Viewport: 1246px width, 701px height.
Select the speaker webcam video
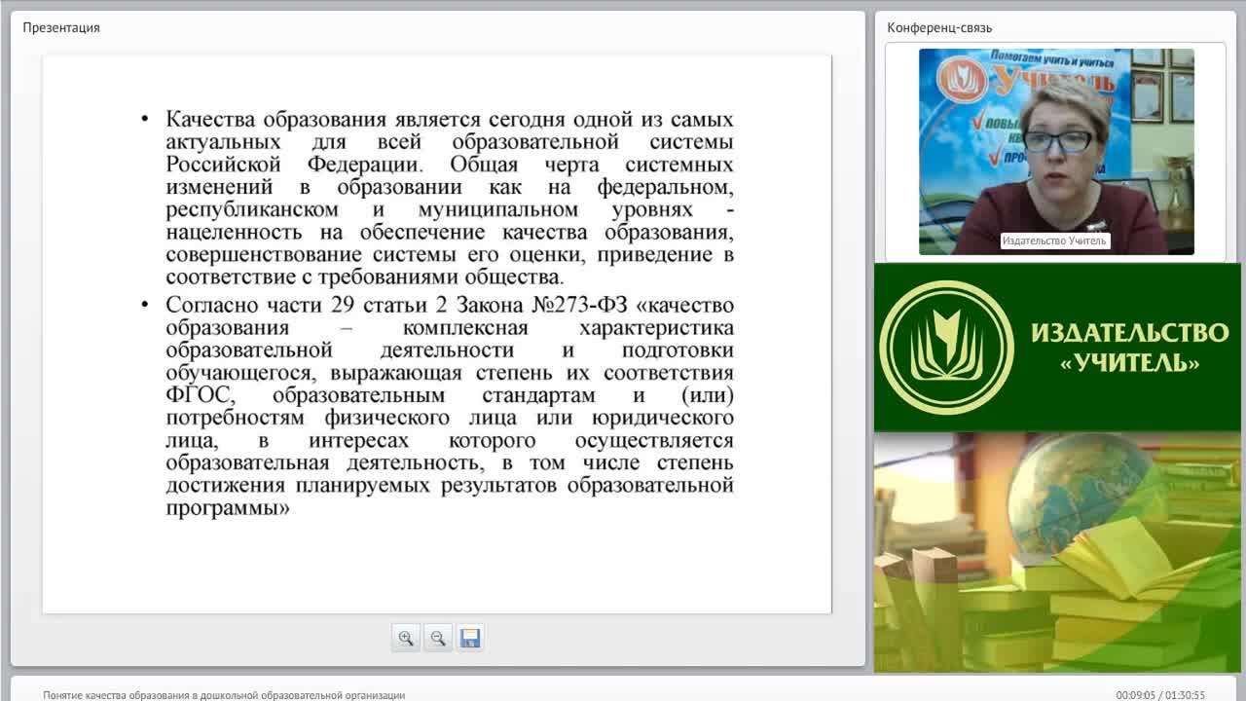[x=1056, y=152]
